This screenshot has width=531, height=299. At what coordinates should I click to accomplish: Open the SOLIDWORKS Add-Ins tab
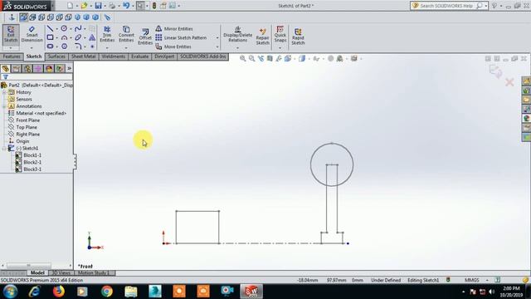click(x=202, y=56)
